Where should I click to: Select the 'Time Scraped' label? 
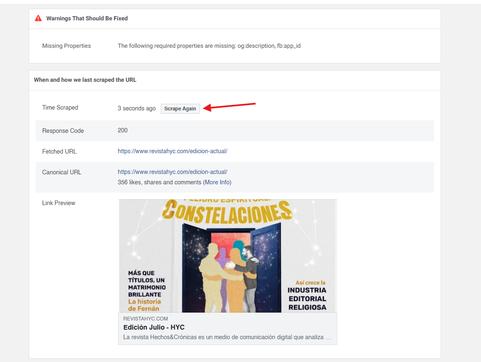pos(60,108)
